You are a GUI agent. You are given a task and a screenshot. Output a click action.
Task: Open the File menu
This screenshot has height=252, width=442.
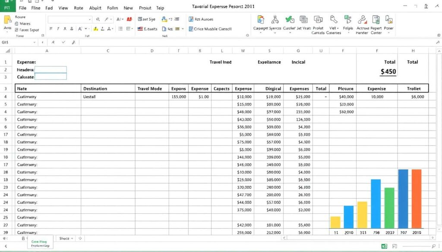pyautogui.click(x=22, y=8)
